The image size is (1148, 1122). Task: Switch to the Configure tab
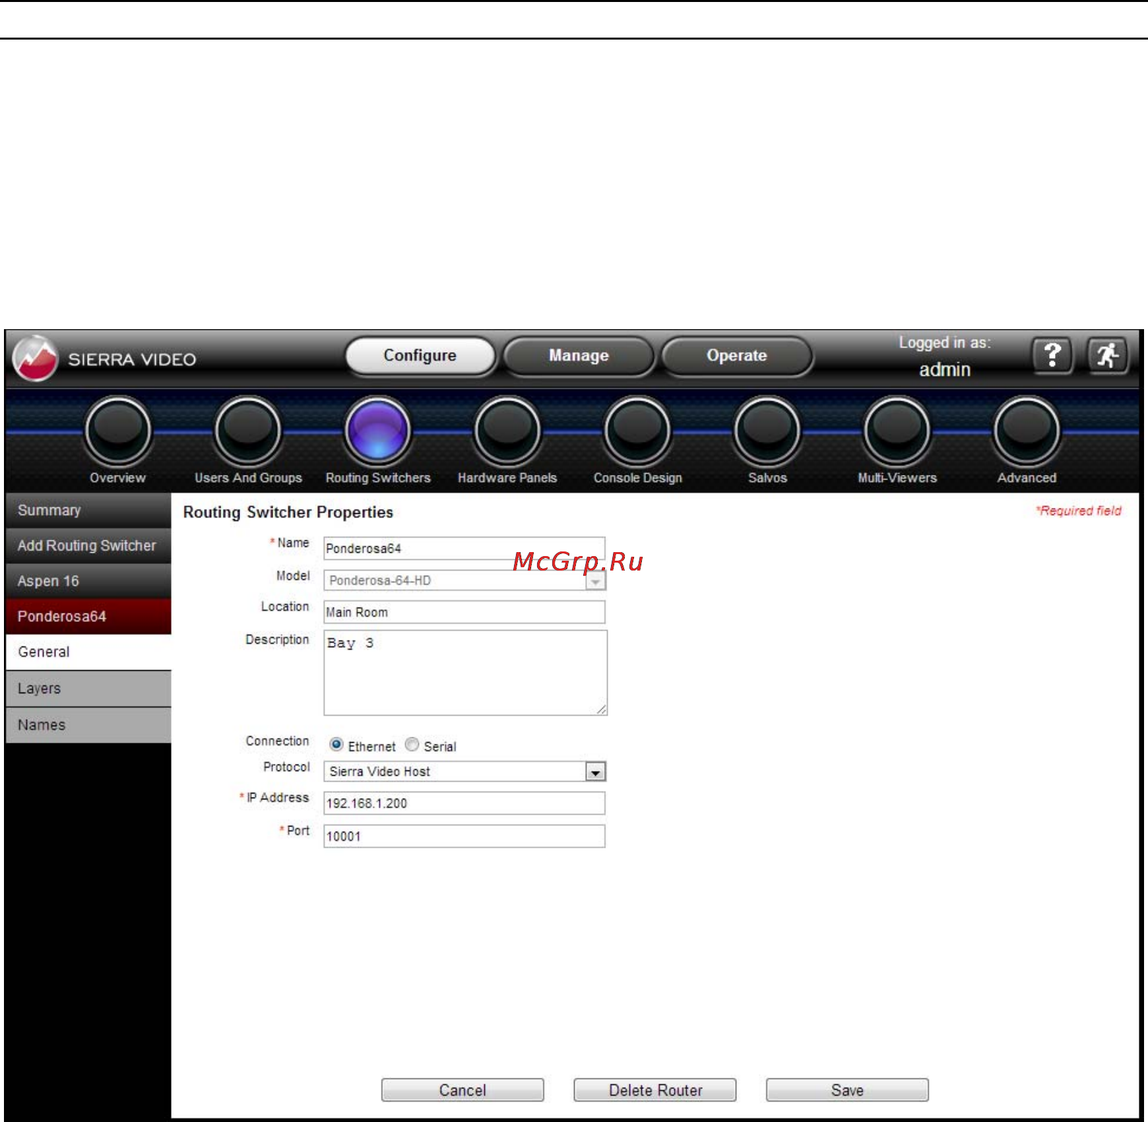pos(420,356)
